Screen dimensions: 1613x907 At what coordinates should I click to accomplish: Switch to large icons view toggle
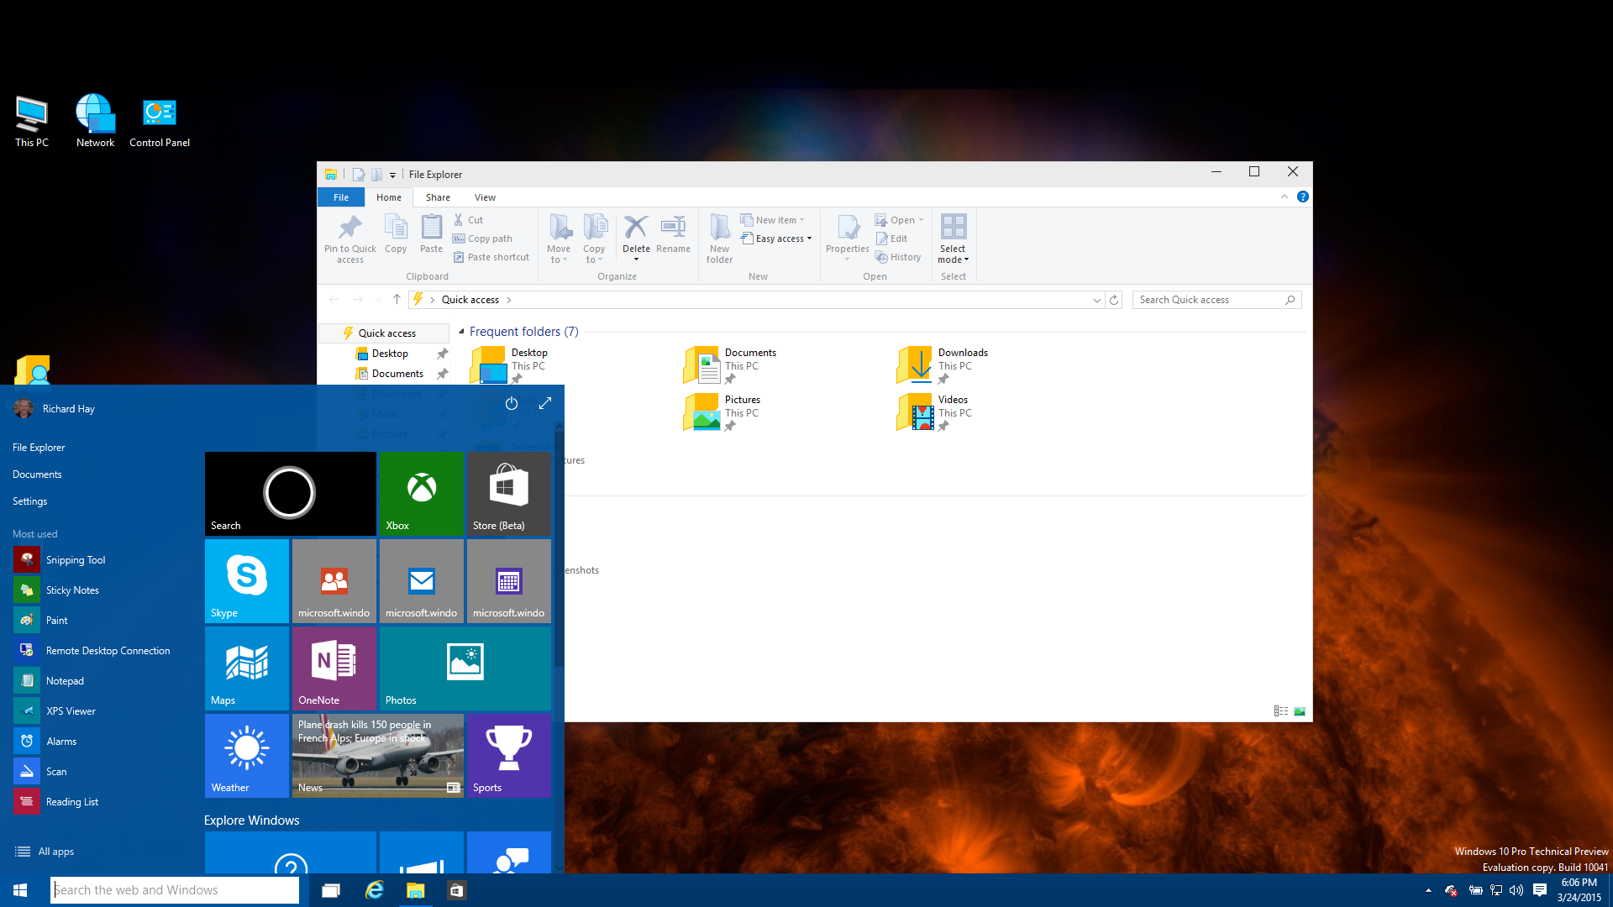[1300, 711]
